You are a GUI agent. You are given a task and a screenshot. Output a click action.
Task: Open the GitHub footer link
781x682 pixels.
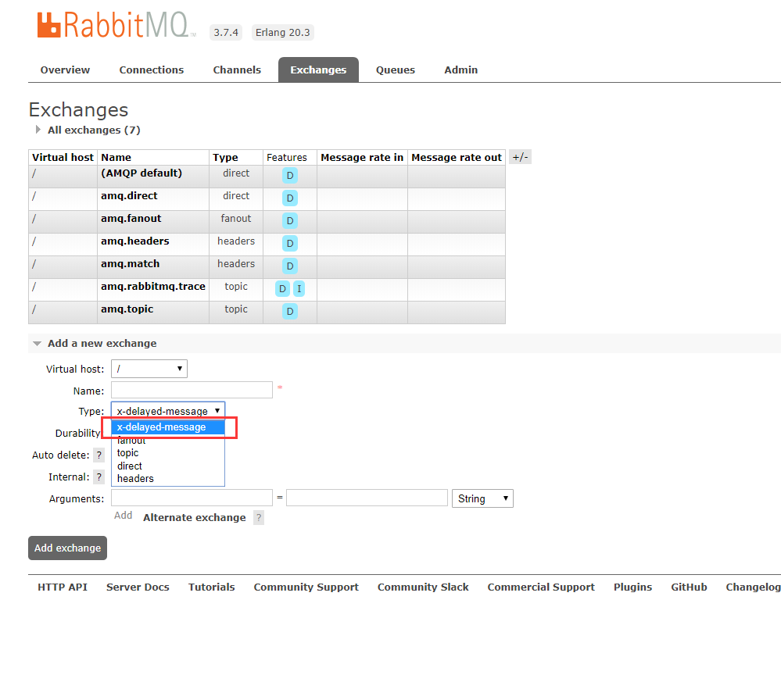[x=689, y=587]
